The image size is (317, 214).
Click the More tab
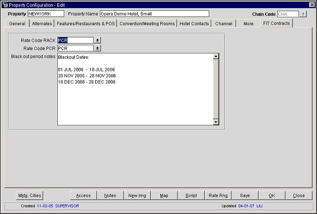click(248, 24)
